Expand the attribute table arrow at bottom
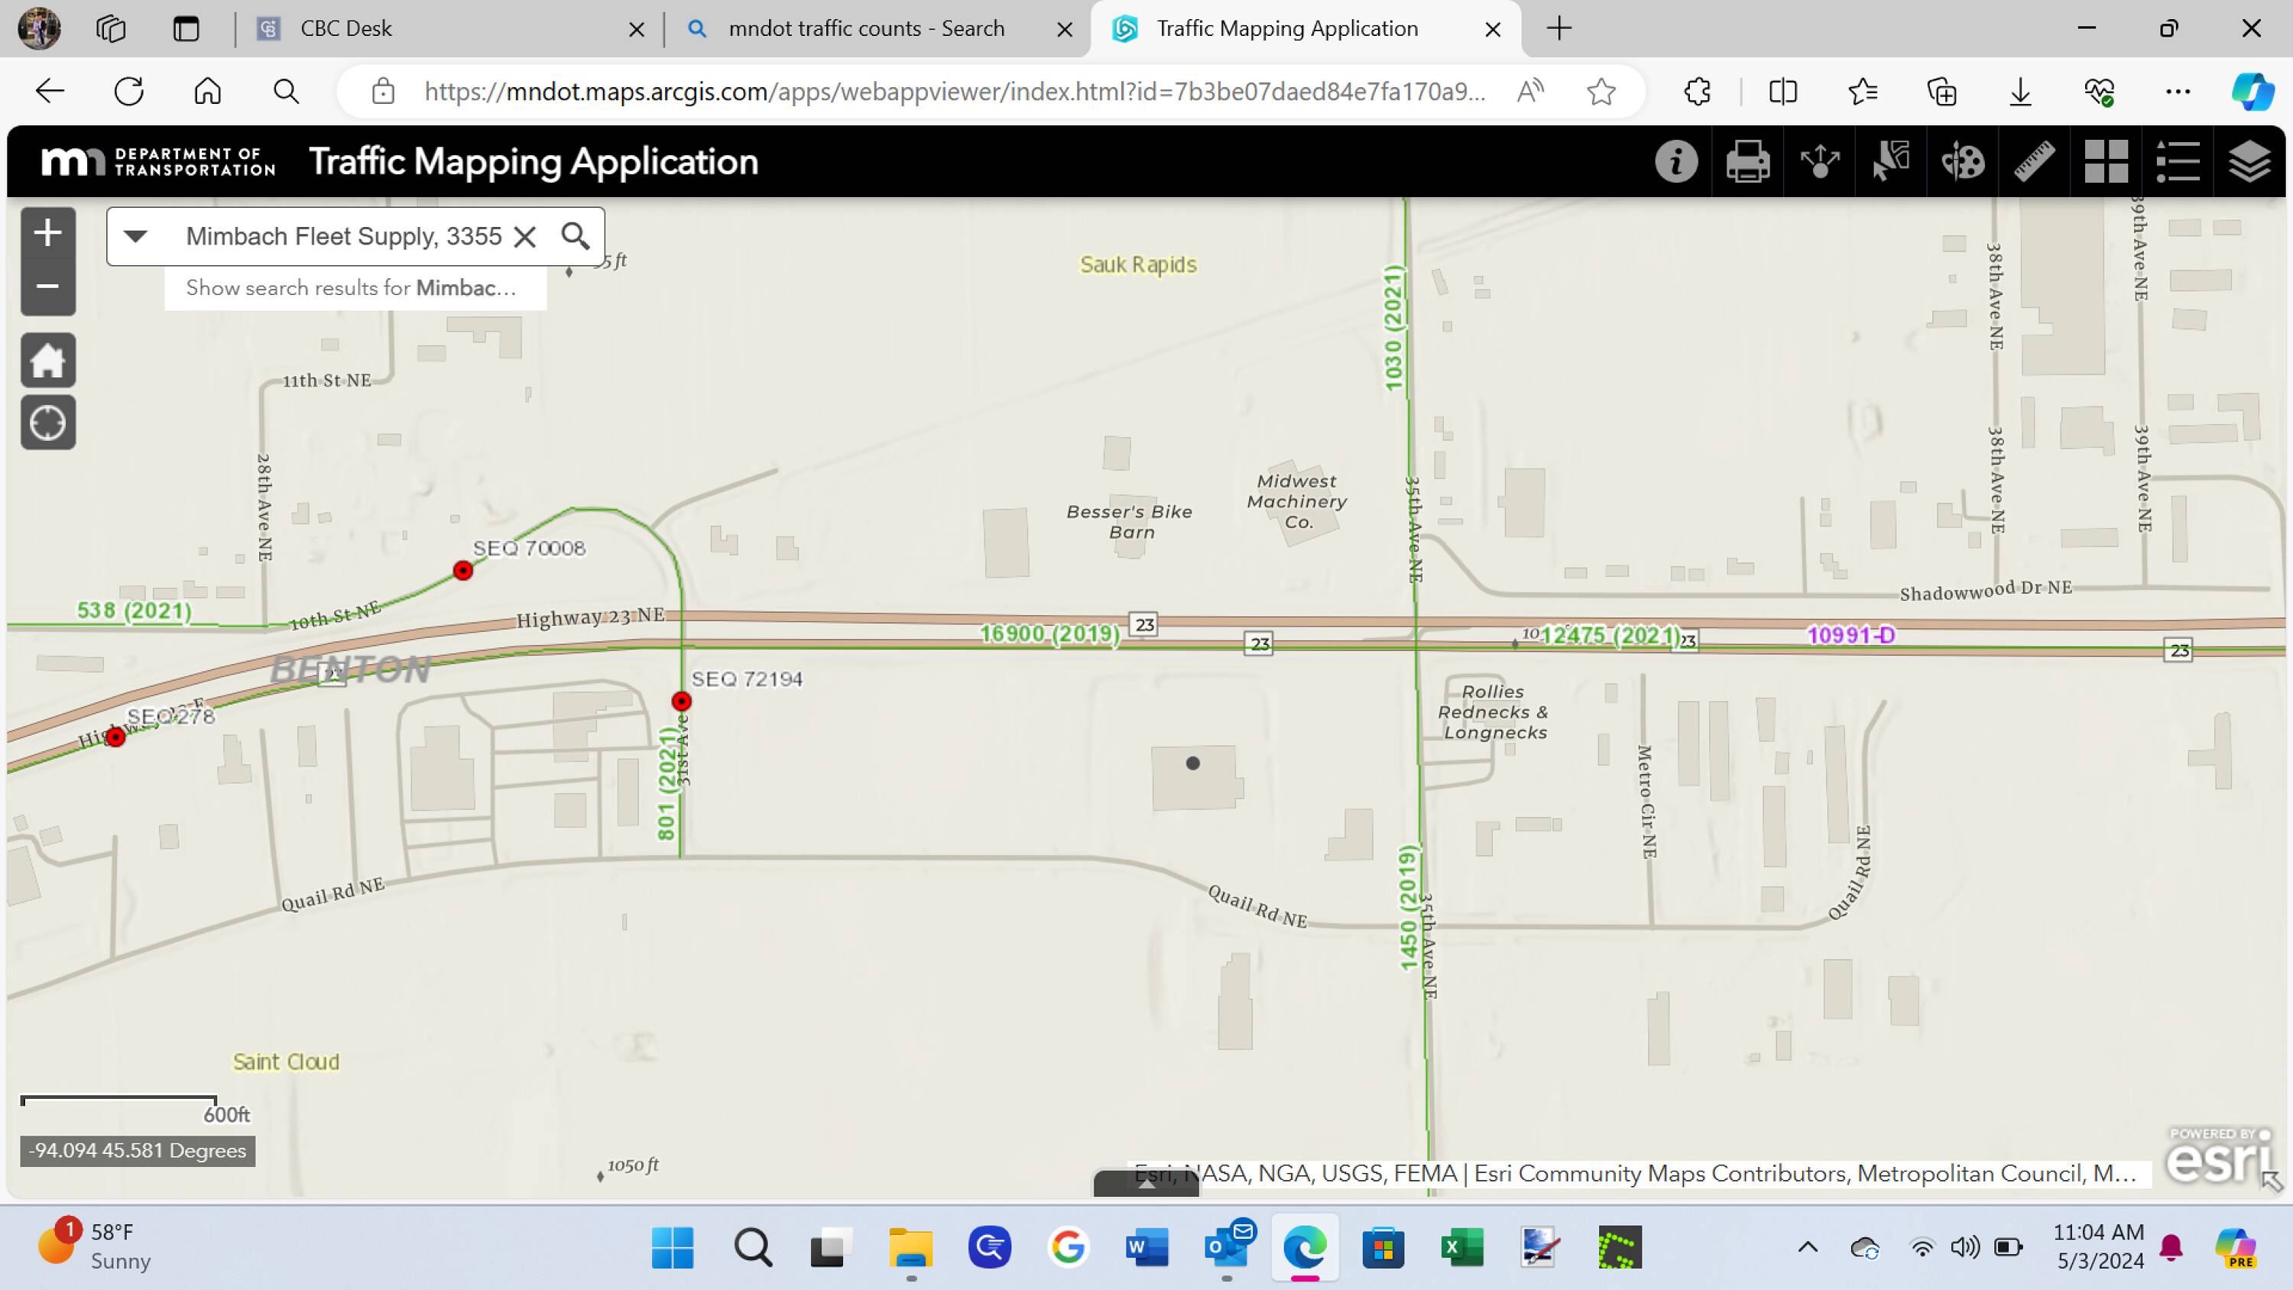2293x1290 pixels. tap(1146, 1183)
